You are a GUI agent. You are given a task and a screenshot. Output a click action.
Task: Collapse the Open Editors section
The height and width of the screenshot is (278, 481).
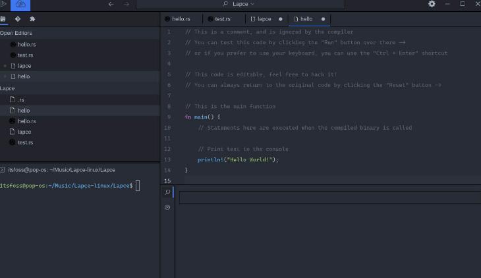[x=16, y=33]
